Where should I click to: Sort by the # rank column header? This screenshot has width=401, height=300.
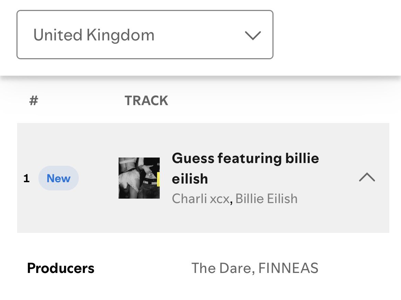[x=34, y=100]
